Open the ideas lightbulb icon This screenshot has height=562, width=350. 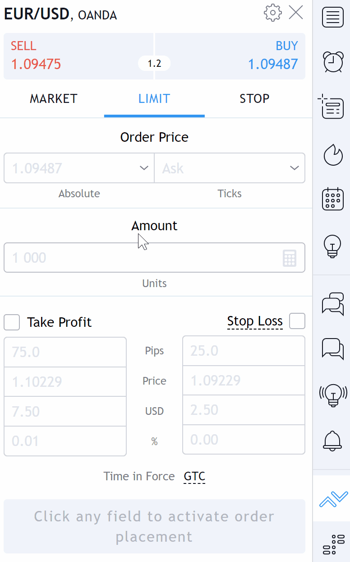click(x=333, y=246)
